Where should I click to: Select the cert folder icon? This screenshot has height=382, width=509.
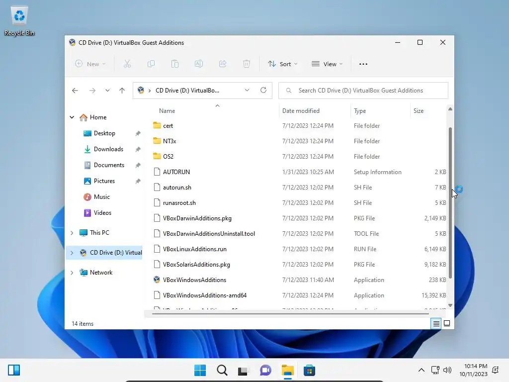(x=157, y=125)
